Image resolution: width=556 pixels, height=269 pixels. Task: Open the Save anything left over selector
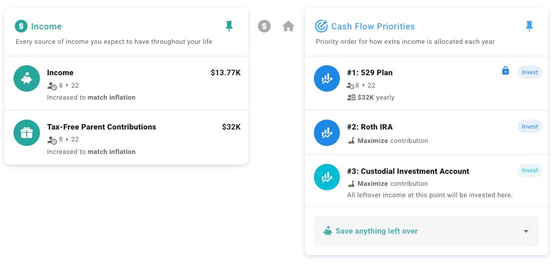(x=426, y=231)
